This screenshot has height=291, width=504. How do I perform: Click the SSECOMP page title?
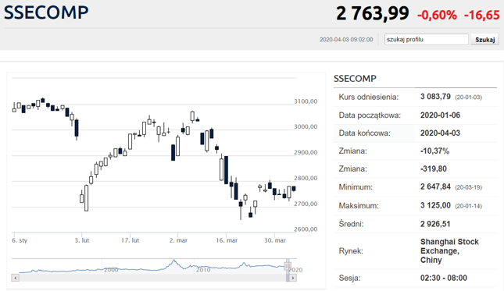pyautogui.click(x=46, y=12)
